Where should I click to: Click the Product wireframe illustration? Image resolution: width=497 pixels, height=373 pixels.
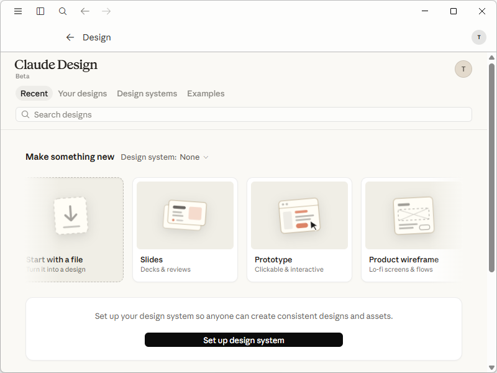[x=414, y=215]
